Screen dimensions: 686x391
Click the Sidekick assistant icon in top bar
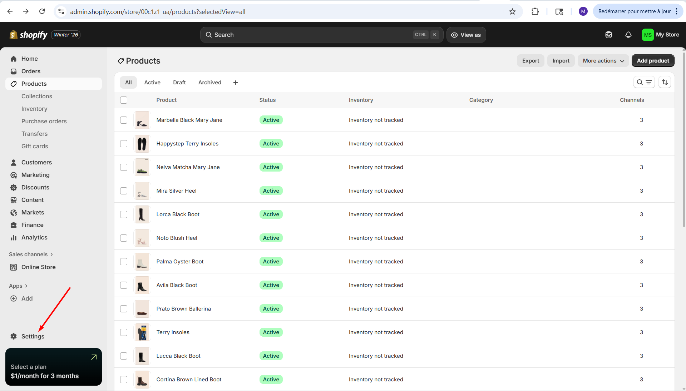click(x=608, y=35)
